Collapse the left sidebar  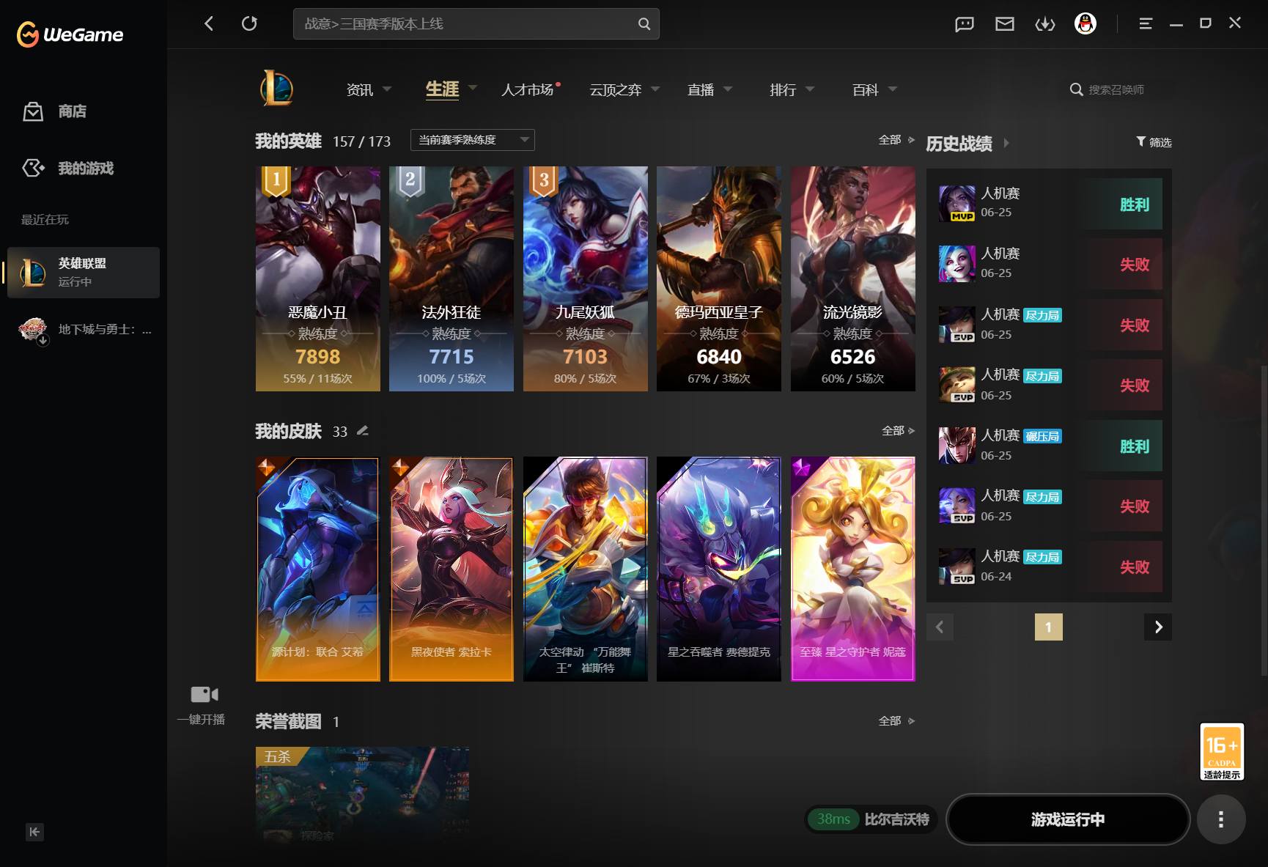point(34,832)
